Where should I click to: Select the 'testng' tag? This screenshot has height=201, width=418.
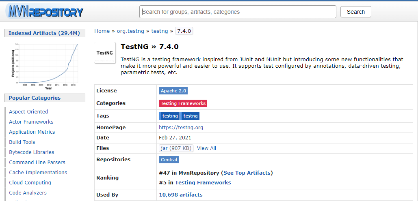(190, 116)
